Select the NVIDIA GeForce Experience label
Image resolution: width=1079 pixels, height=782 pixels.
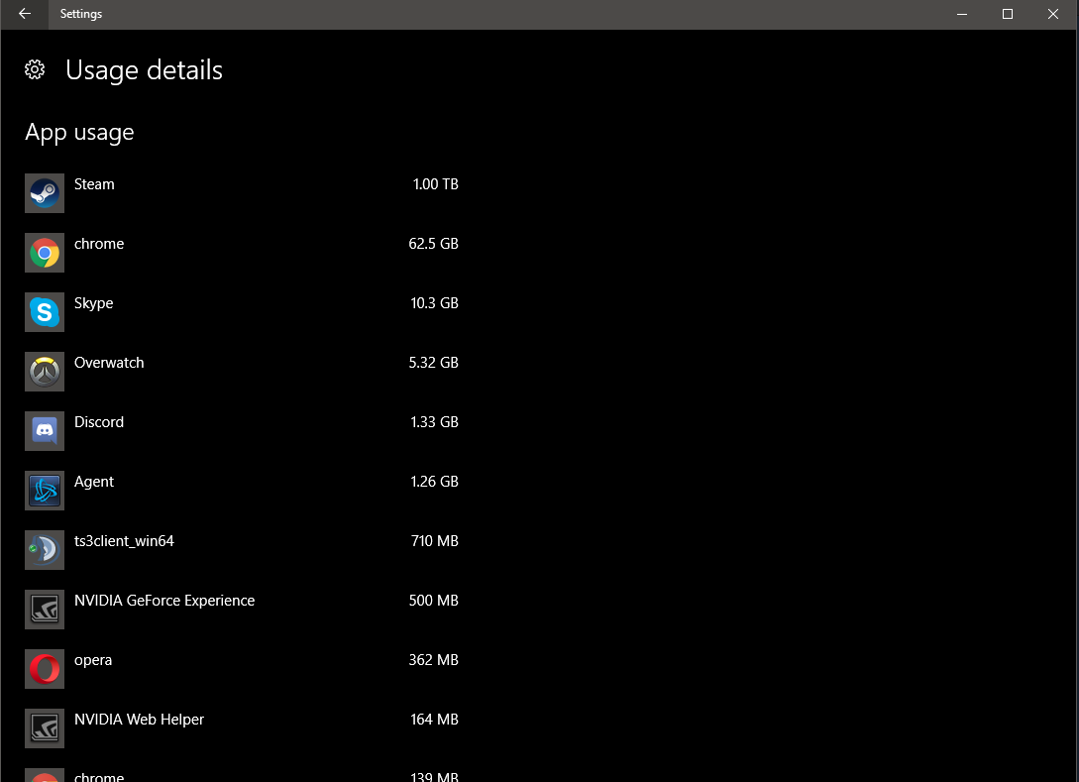164,601
